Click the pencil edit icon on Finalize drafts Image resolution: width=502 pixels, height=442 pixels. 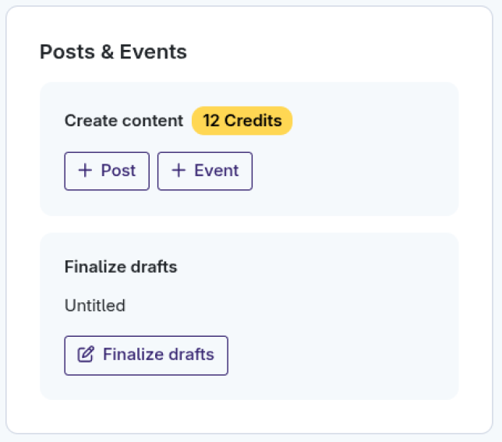[87, 355]
